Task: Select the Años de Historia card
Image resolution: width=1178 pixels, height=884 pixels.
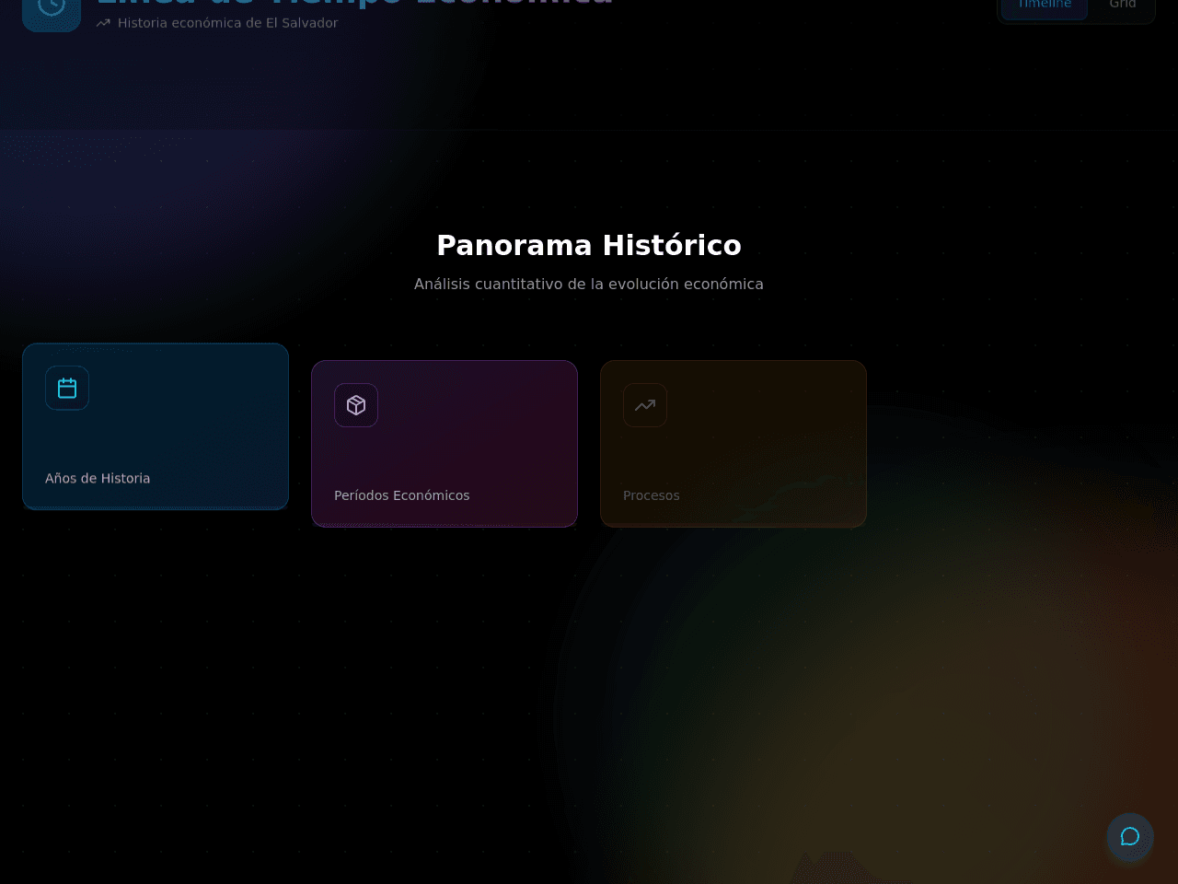Action: tap(156, 426)
